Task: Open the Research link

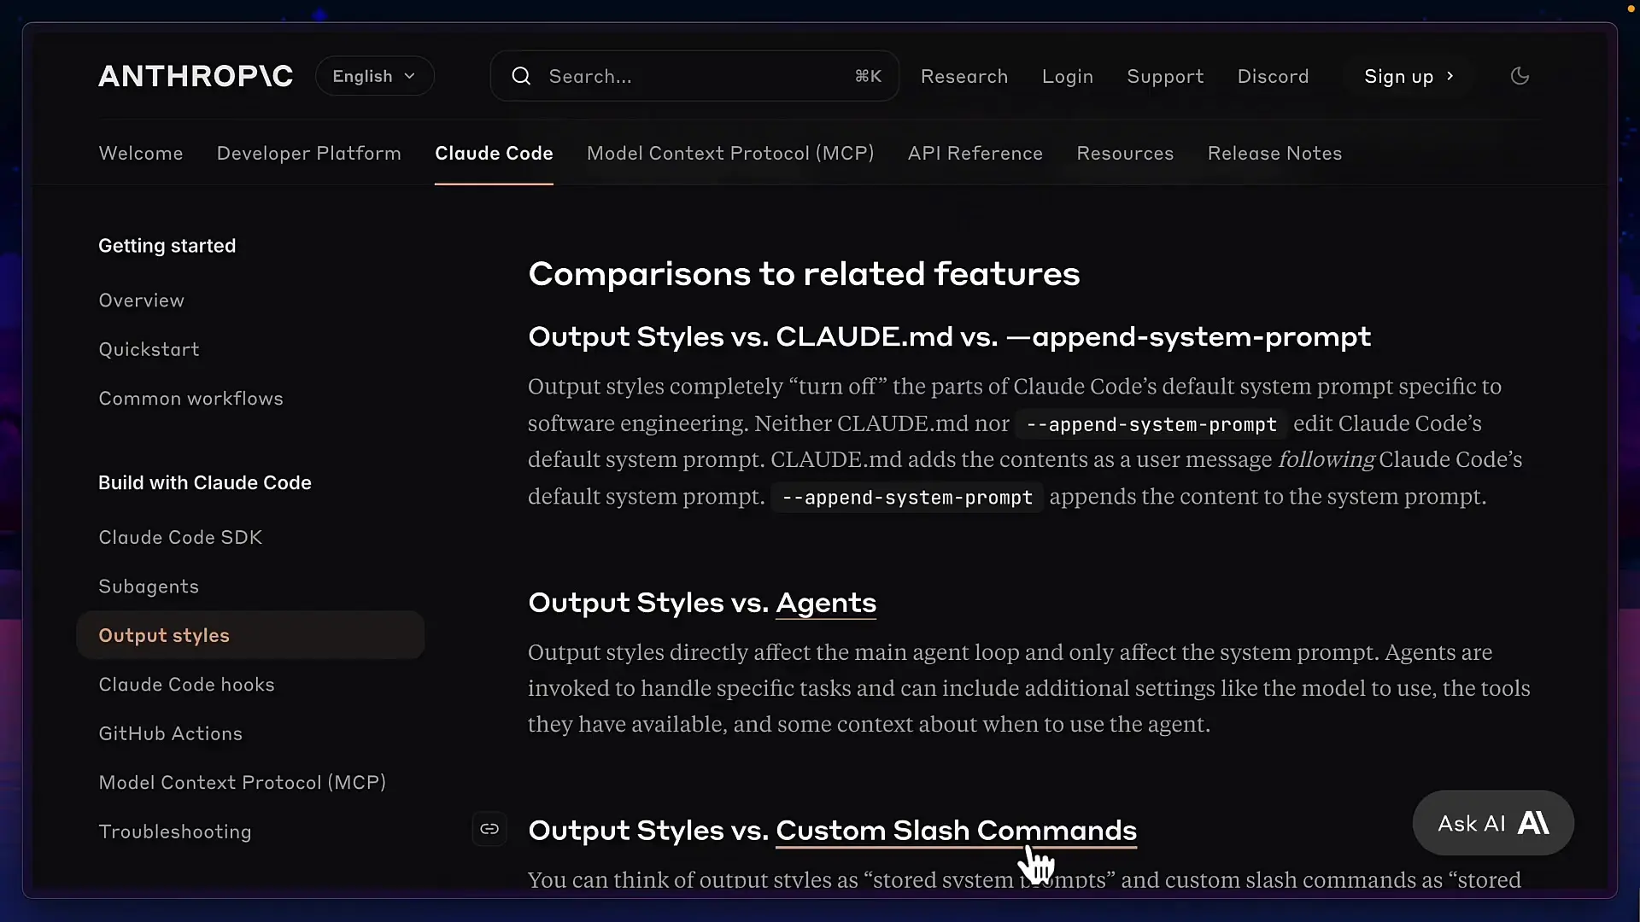Action: [964, 76]
